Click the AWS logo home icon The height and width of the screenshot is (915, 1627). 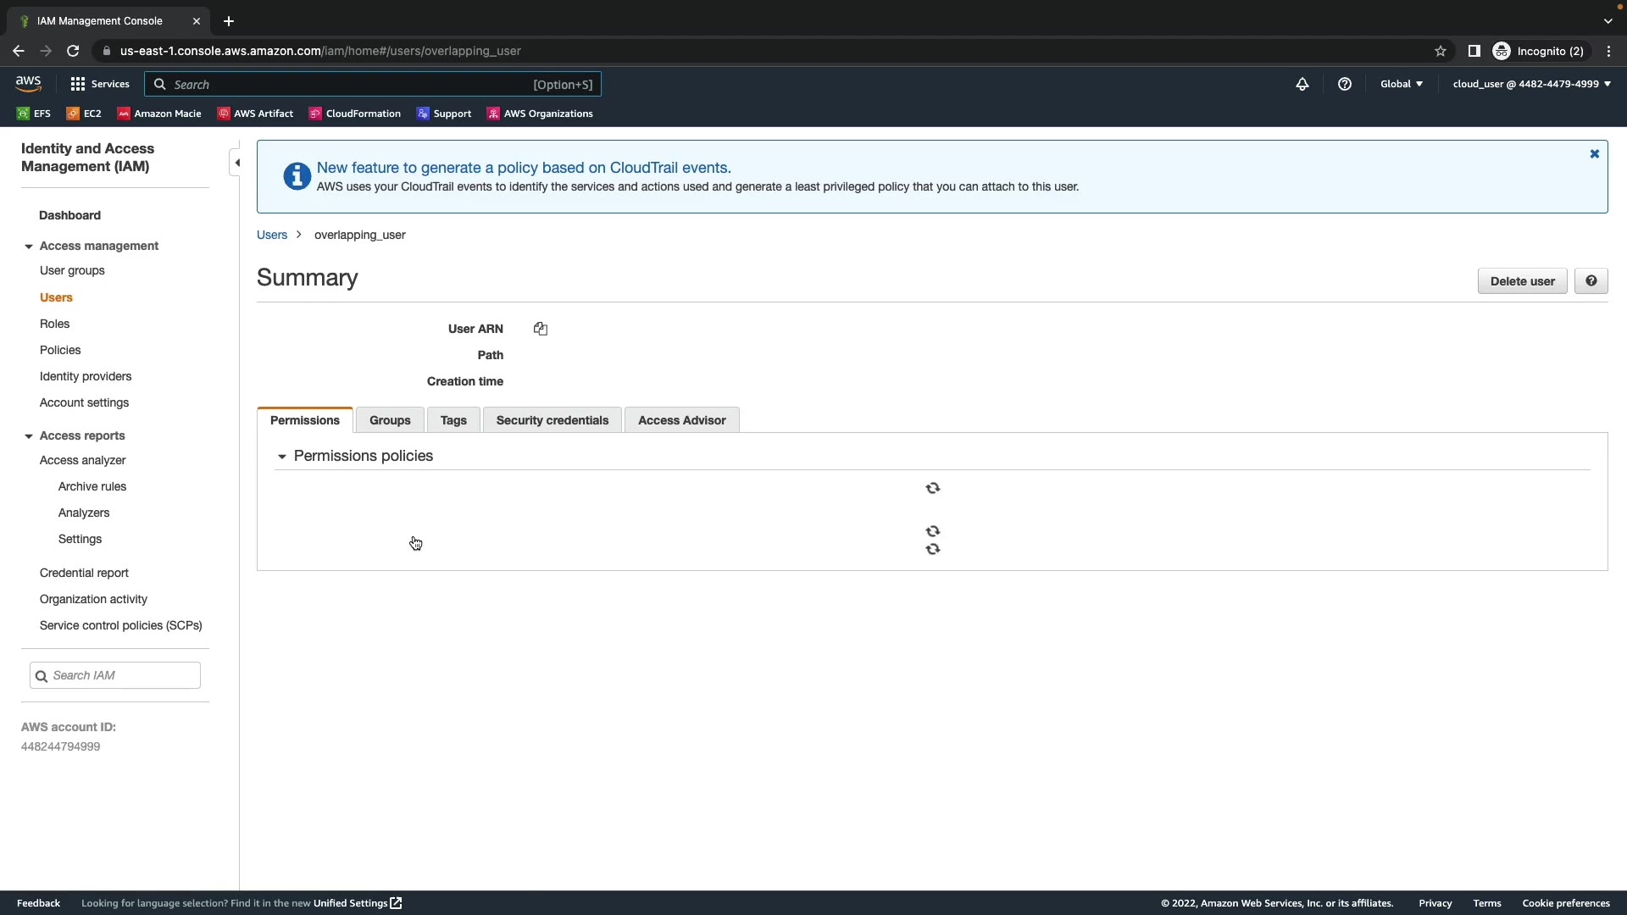[x=28, y=83]
